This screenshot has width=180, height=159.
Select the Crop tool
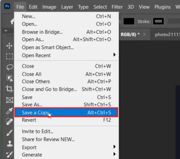coord(9,89)
